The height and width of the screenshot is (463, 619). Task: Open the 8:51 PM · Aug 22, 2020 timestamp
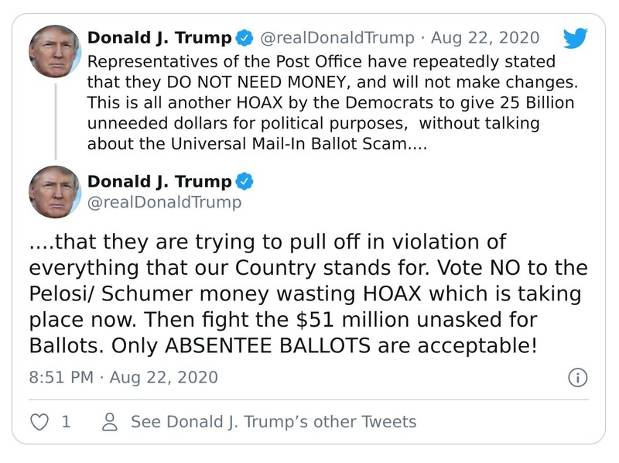[x=124, y=378]
